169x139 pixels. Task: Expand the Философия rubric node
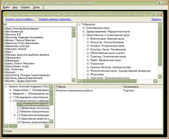point(88,74)
